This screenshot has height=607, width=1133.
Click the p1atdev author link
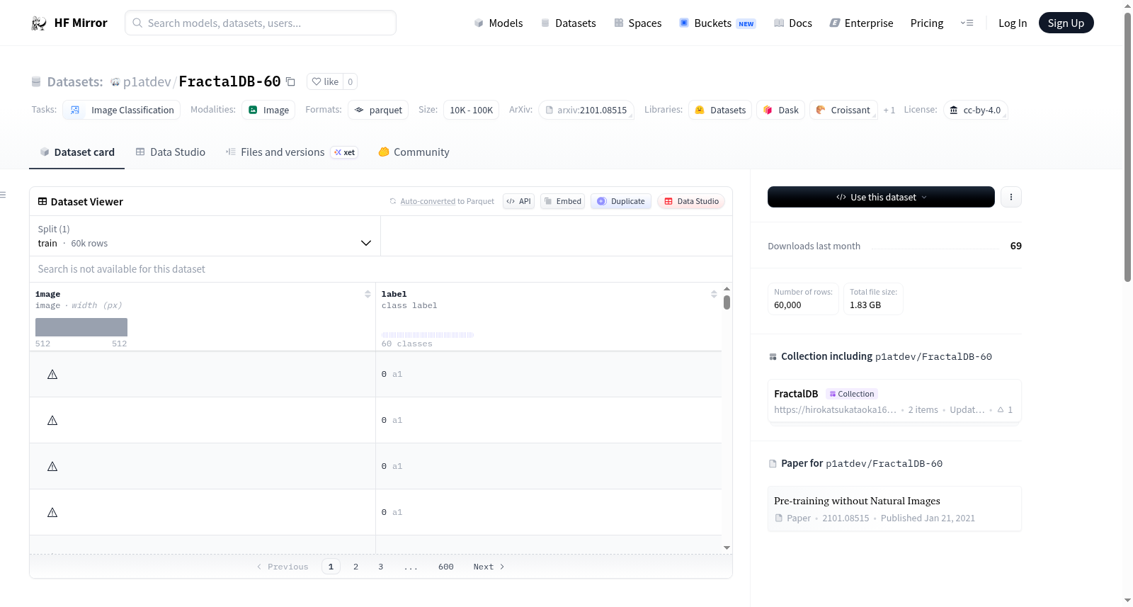click(147, 82)
